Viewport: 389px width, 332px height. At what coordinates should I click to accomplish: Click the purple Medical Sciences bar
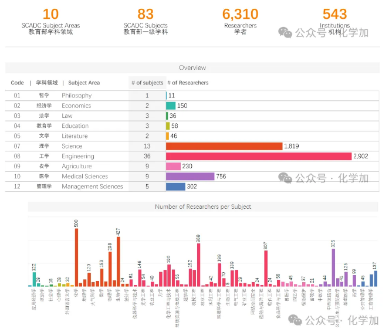(190, 177)
